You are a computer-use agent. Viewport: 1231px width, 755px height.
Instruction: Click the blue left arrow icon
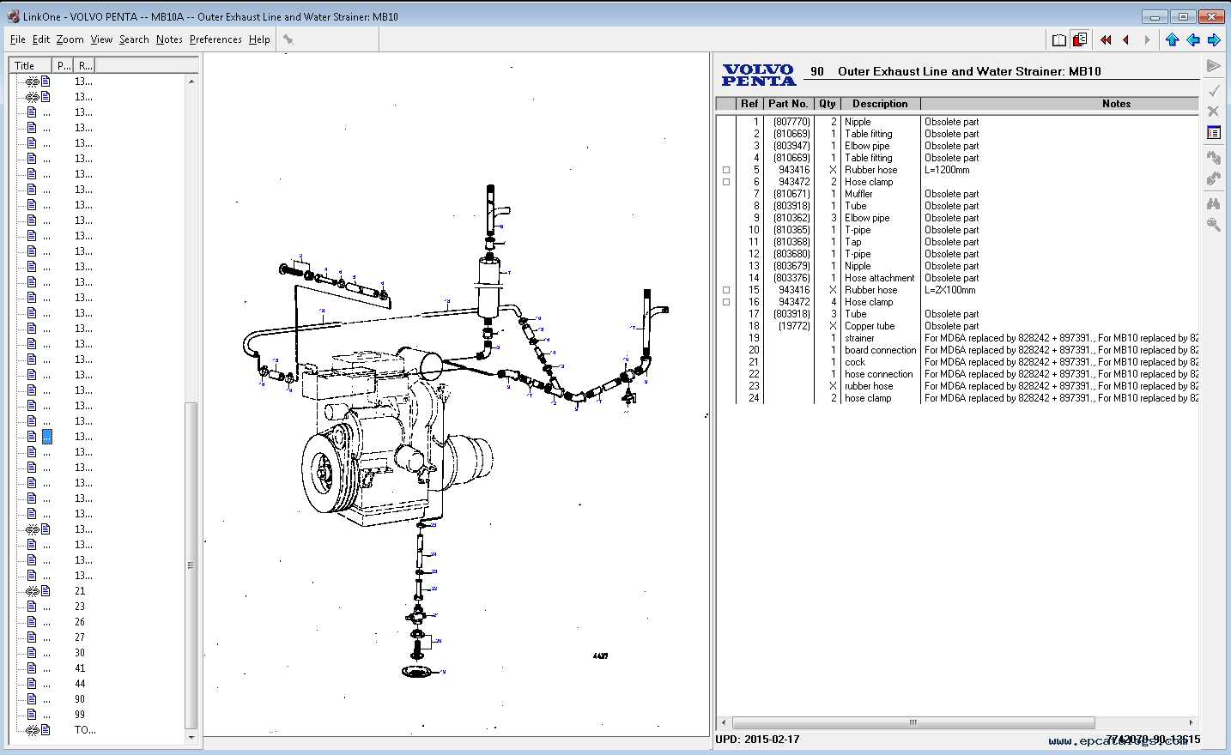[1193, 39]
